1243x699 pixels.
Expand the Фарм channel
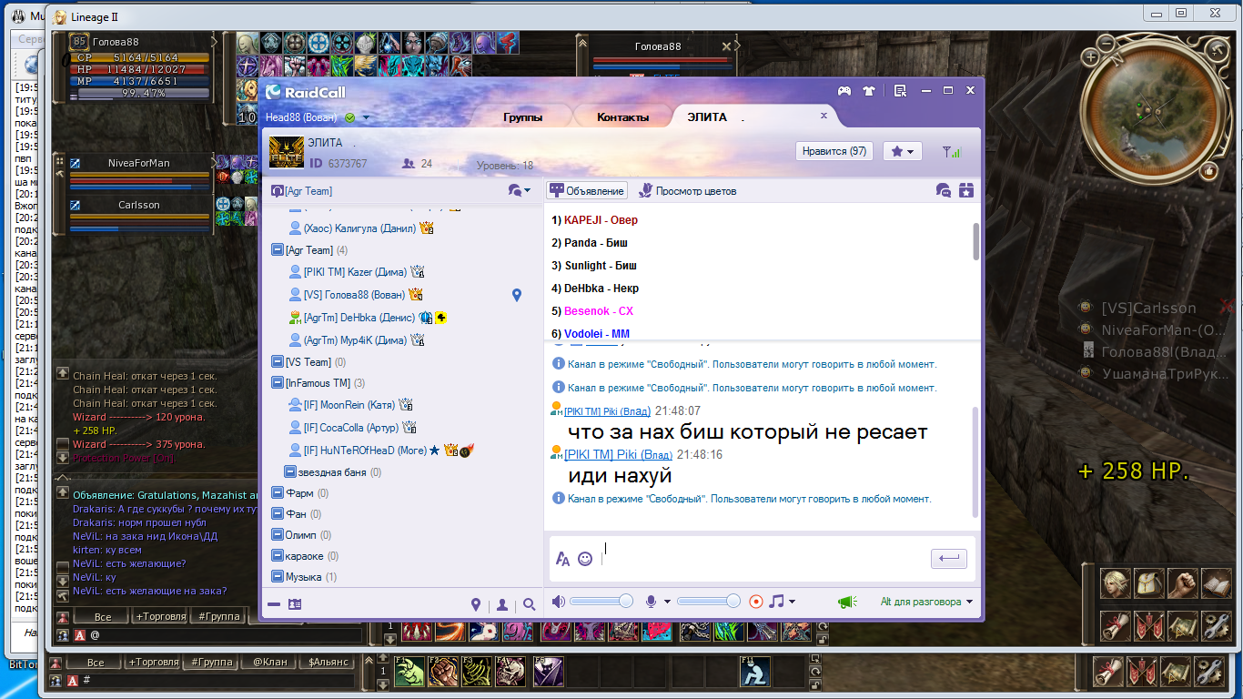(x=278, y=493)
